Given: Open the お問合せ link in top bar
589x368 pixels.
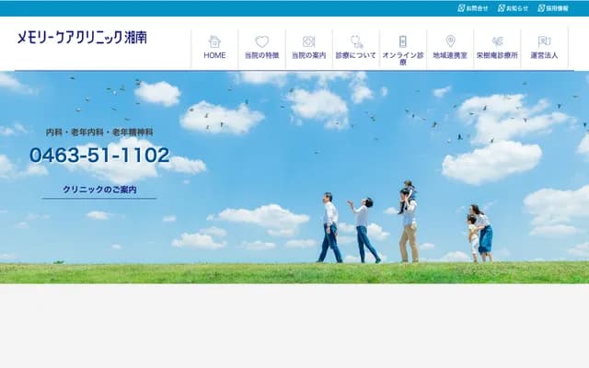Looking at the screenshot, I should coord(472,8).
